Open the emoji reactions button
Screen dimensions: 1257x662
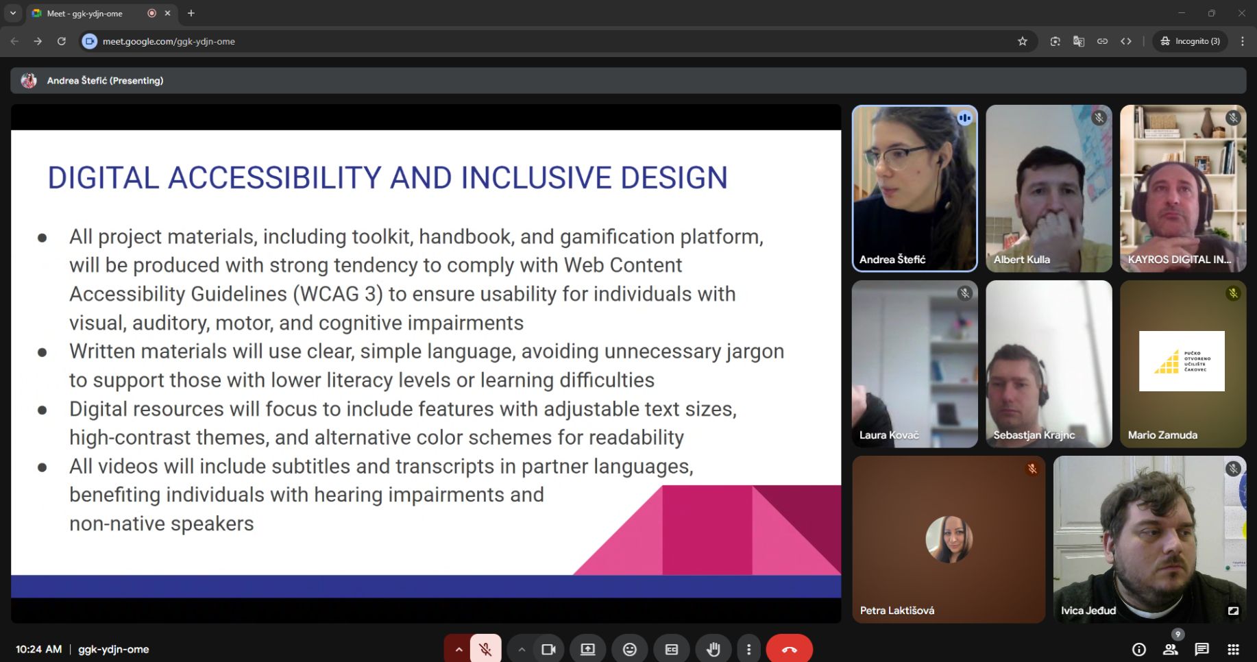tap(629, 649)
